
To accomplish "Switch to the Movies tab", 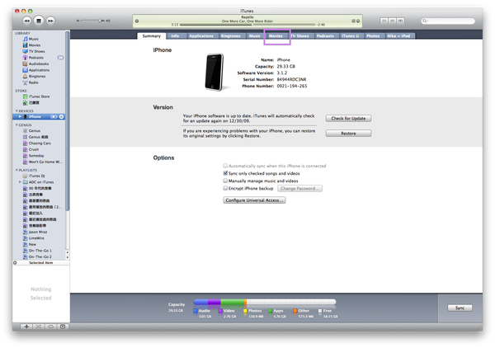I will 276,36.
